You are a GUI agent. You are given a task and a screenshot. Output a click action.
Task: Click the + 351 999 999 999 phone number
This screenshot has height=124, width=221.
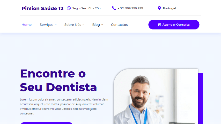click(x=130, y=8)
